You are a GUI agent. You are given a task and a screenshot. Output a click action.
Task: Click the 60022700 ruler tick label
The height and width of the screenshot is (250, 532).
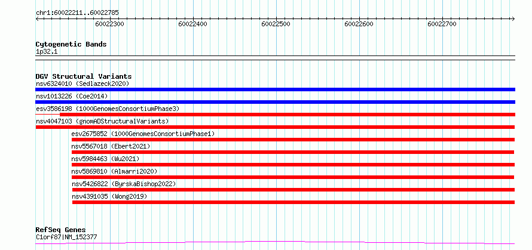coord(442,24)
